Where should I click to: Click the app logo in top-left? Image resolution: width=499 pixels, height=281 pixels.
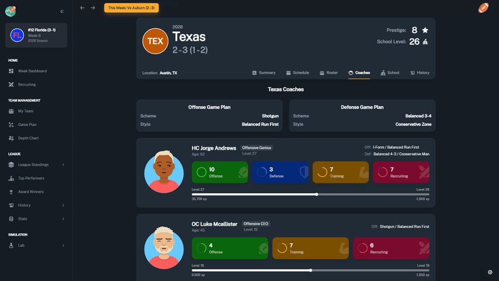point(11,11)
